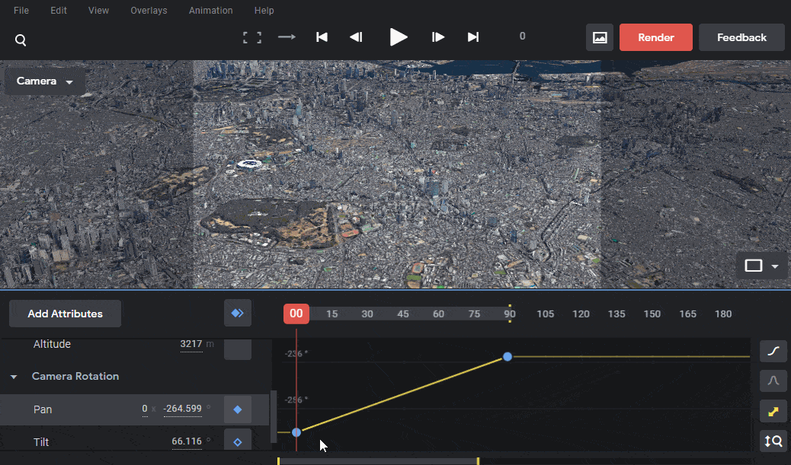
Task: Open the snapshot image icon
Action: pyautogui.click(x=599, y=37)
